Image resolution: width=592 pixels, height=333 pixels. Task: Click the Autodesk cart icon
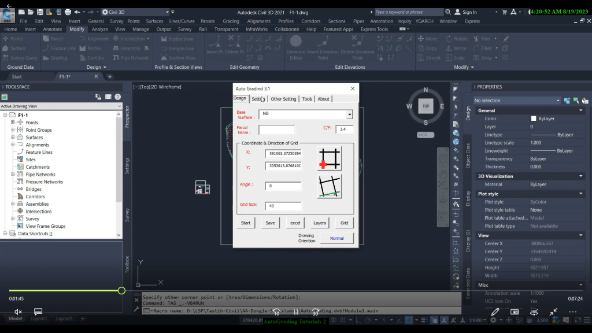pos(504,12)
